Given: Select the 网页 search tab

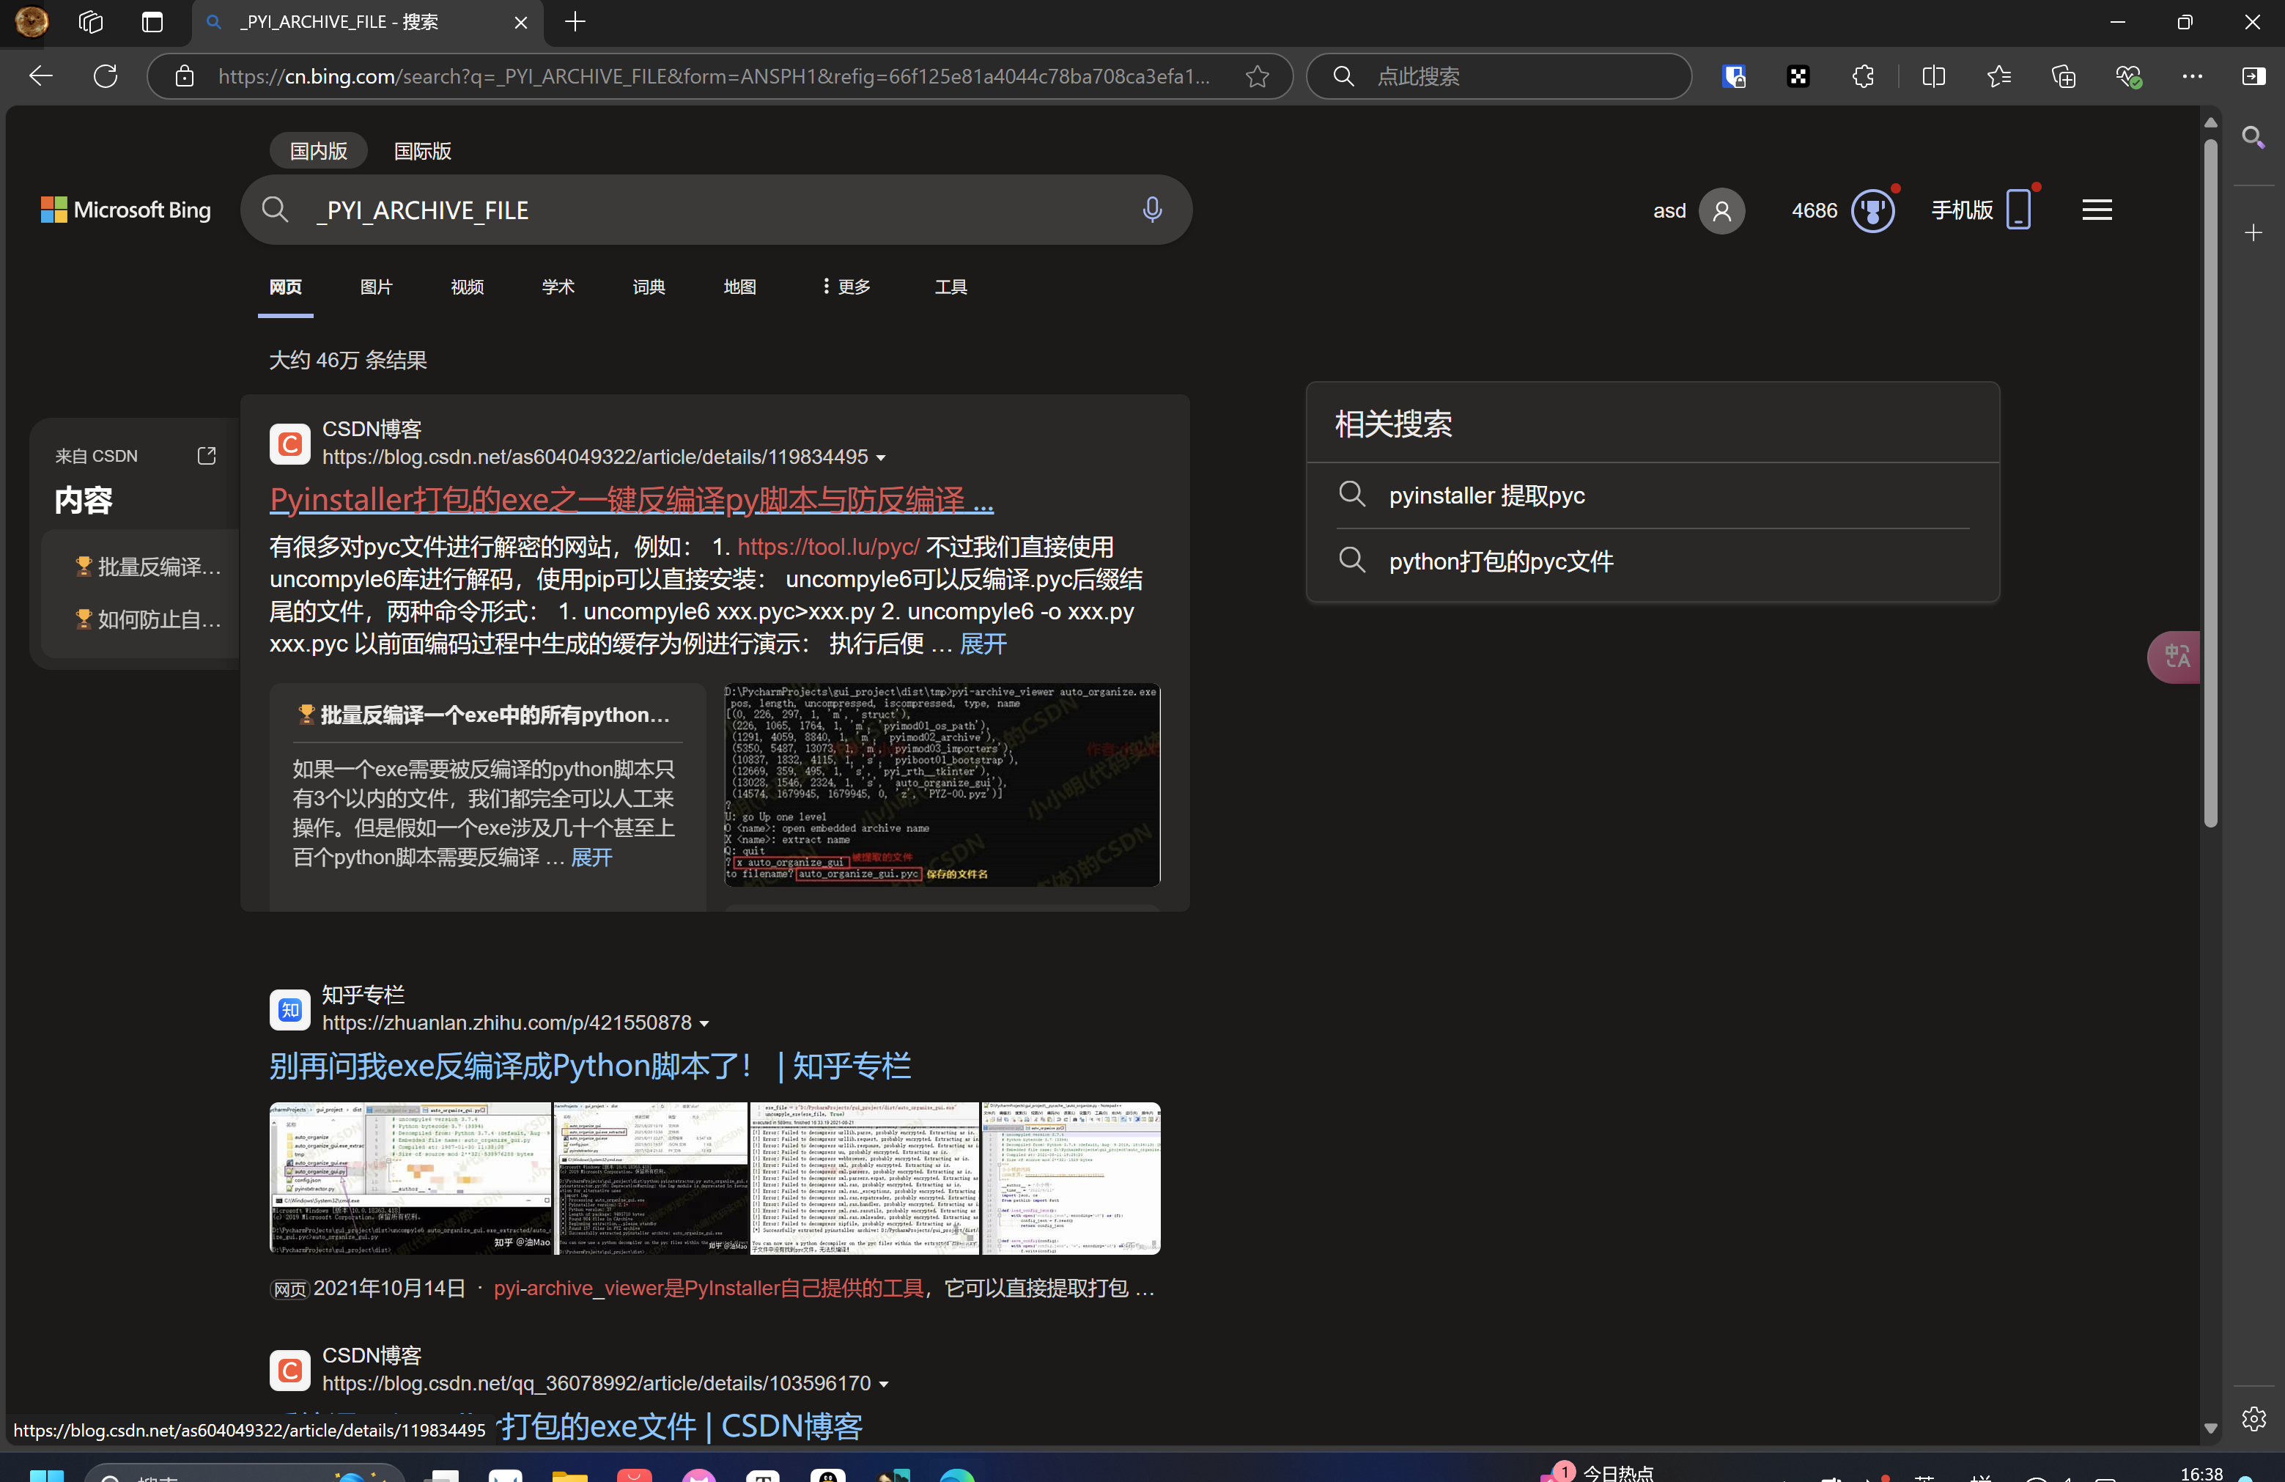Looking at the screenshot, I should 285,287.
